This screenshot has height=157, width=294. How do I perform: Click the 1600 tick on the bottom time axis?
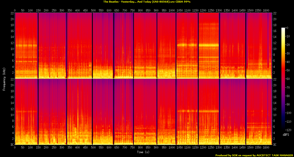(266, 148)
